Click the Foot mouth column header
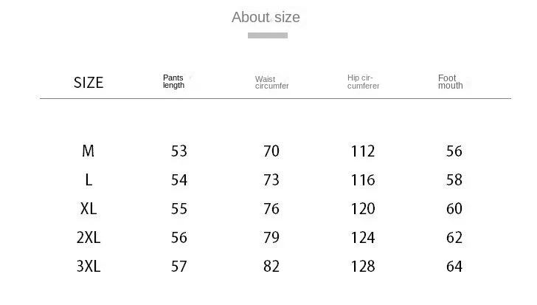 point(450,82)
